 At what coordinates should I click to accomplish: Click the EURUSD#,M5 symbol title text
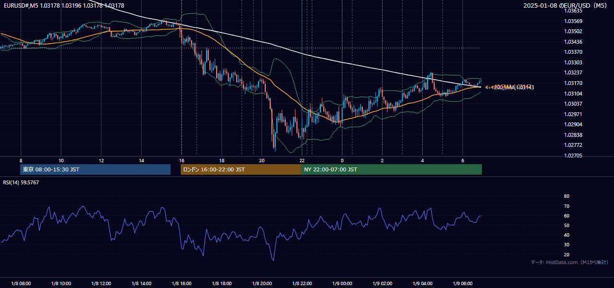21,5
